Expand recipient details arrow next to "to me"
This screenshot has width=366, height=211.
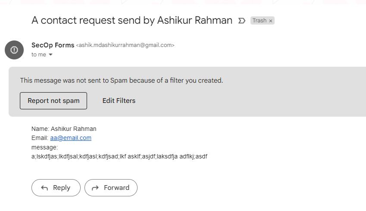coord(50,55)
